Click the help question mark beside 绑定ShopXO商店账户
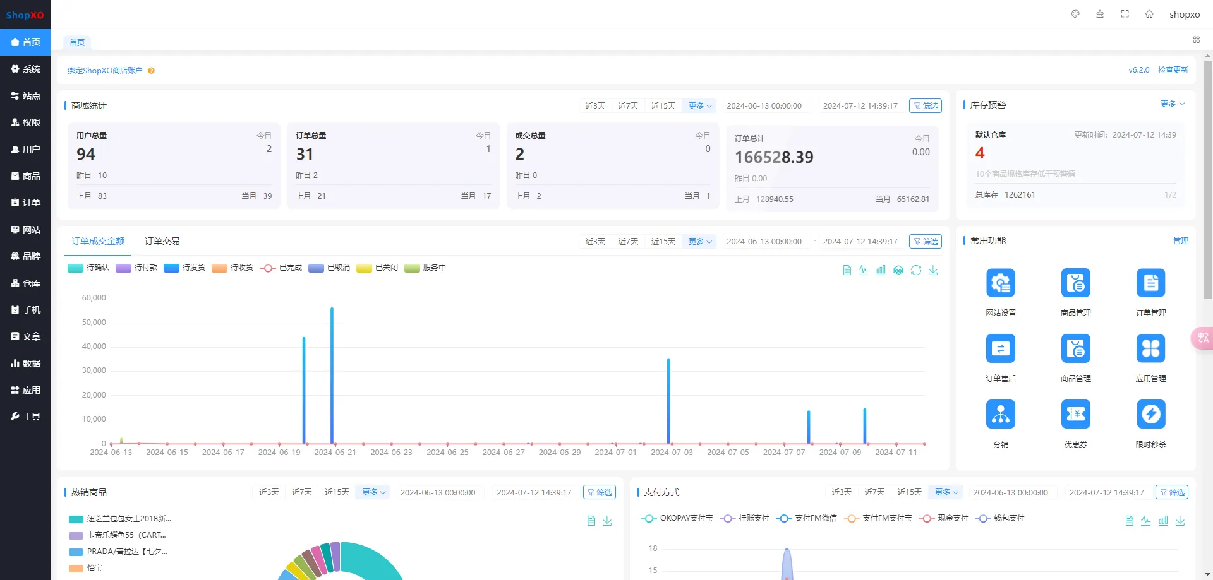This screenshot has width=1213, height=580. pyautogui.click(x=152, y=71)
